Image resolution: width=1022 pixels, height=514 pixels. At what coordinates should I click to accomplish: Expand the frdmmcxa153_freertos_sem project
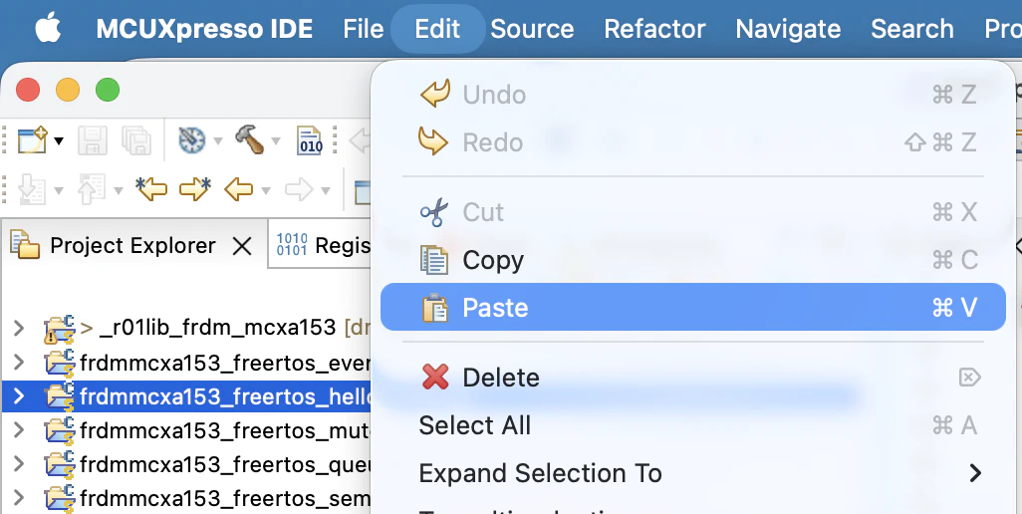(19, 498)
